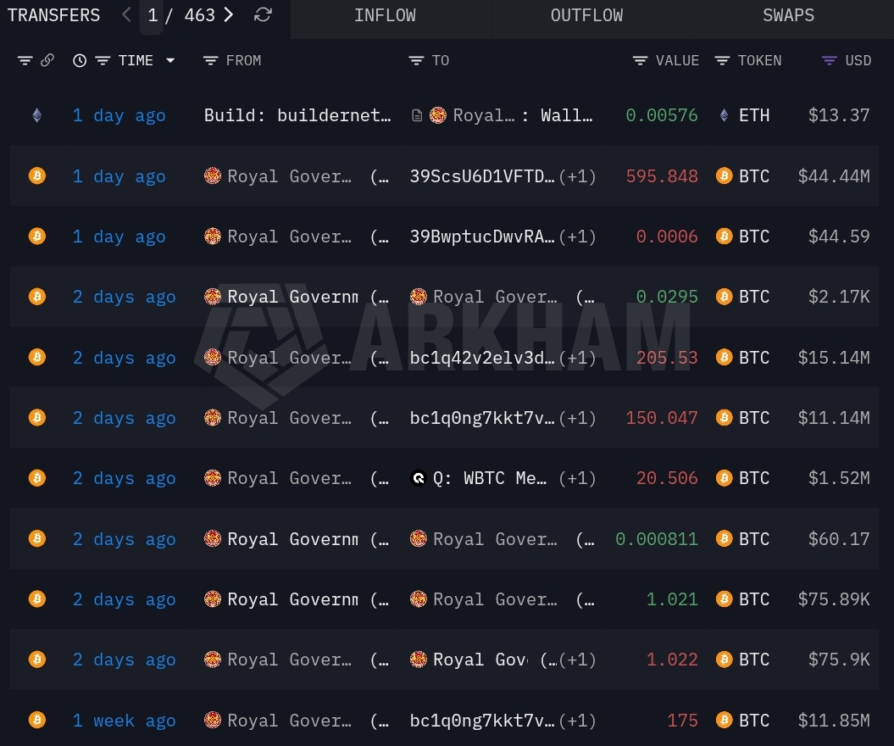Switch to the INFLOW tab

[x=384, y=16]
